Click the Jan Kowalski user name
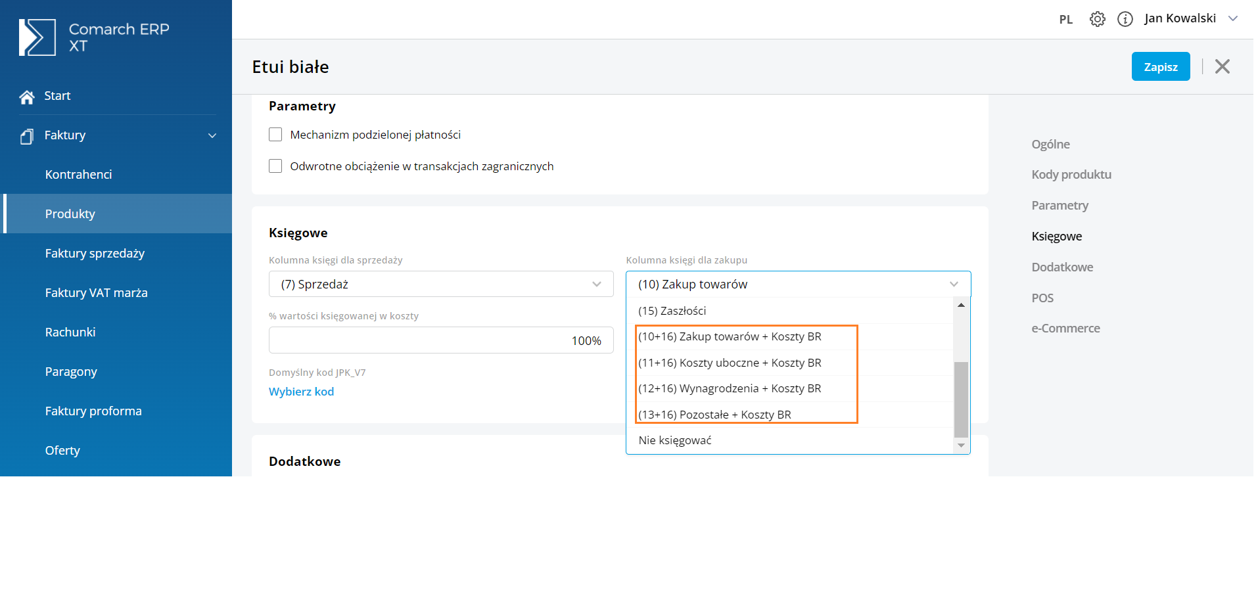1258x594 pixels. coord(1180,18)
